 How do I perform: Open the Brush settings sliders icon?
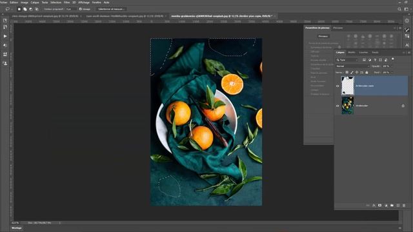(x=407, y=36)
